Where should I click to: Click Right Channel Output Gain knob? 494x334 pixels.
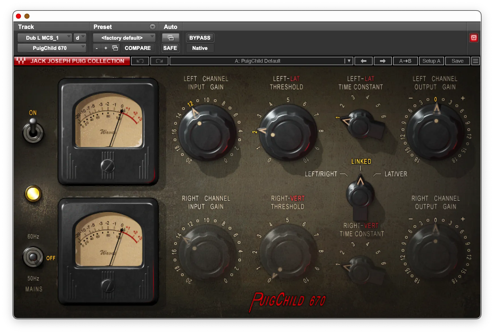click(435, 252)
